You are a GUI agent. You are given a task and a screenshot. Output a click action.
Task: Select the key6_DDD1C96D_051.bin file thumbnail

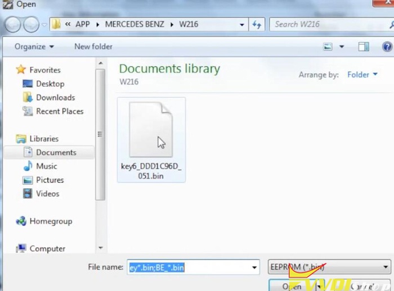[151, 130]
